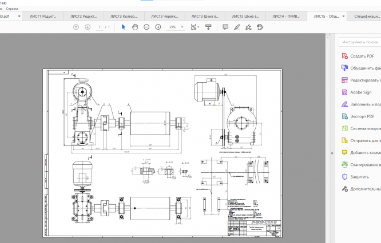
Task: Open the zoom percentage dropdown
Action: [182, 27]
